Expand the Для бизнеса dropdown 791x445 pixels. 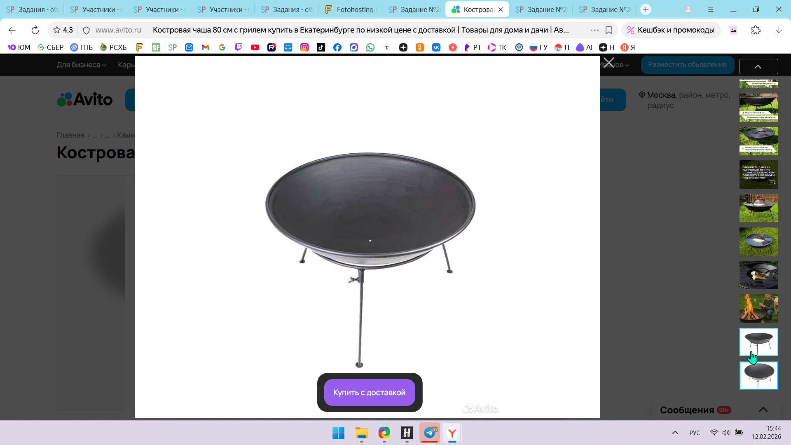tap(81, 65)
